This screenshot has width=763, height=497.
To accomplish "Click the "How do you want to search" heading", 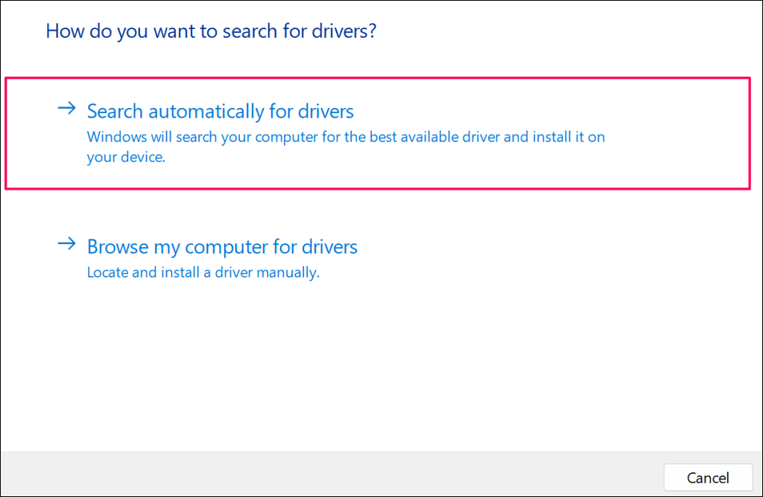I will [211, 31].
